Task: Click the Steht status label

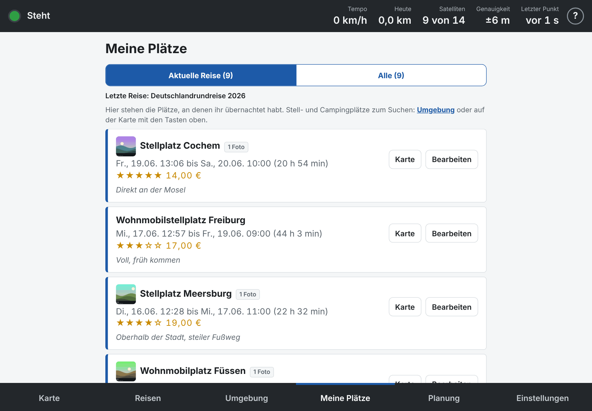Action: click(x=38, y=16)
